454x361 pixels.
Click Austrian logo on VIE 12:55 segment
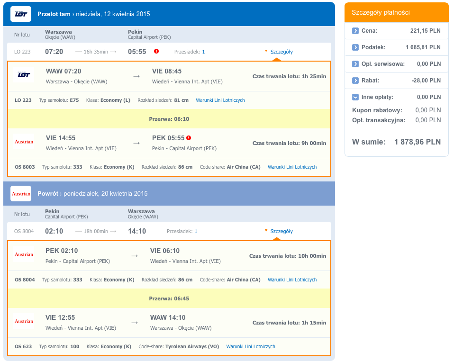pyautogui.click(x=24, y=321)
